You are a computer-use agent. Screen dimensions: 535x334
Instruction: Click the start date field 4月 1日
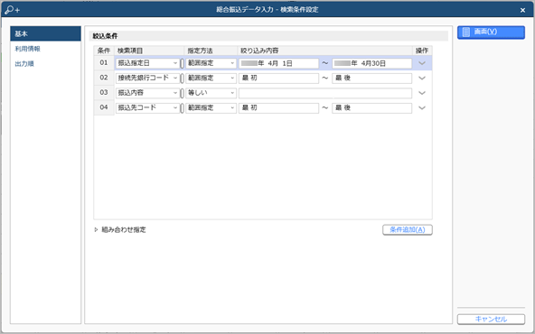coord(278,63)
